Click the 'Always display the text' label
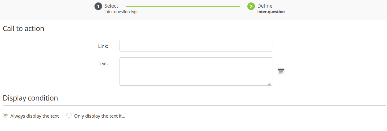This screenshot has height=131, width=387. click(x=35, y=116)
